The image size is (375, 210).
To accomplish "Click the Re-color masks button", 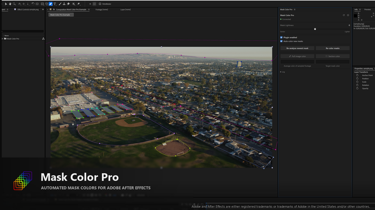I will [333, 48].
